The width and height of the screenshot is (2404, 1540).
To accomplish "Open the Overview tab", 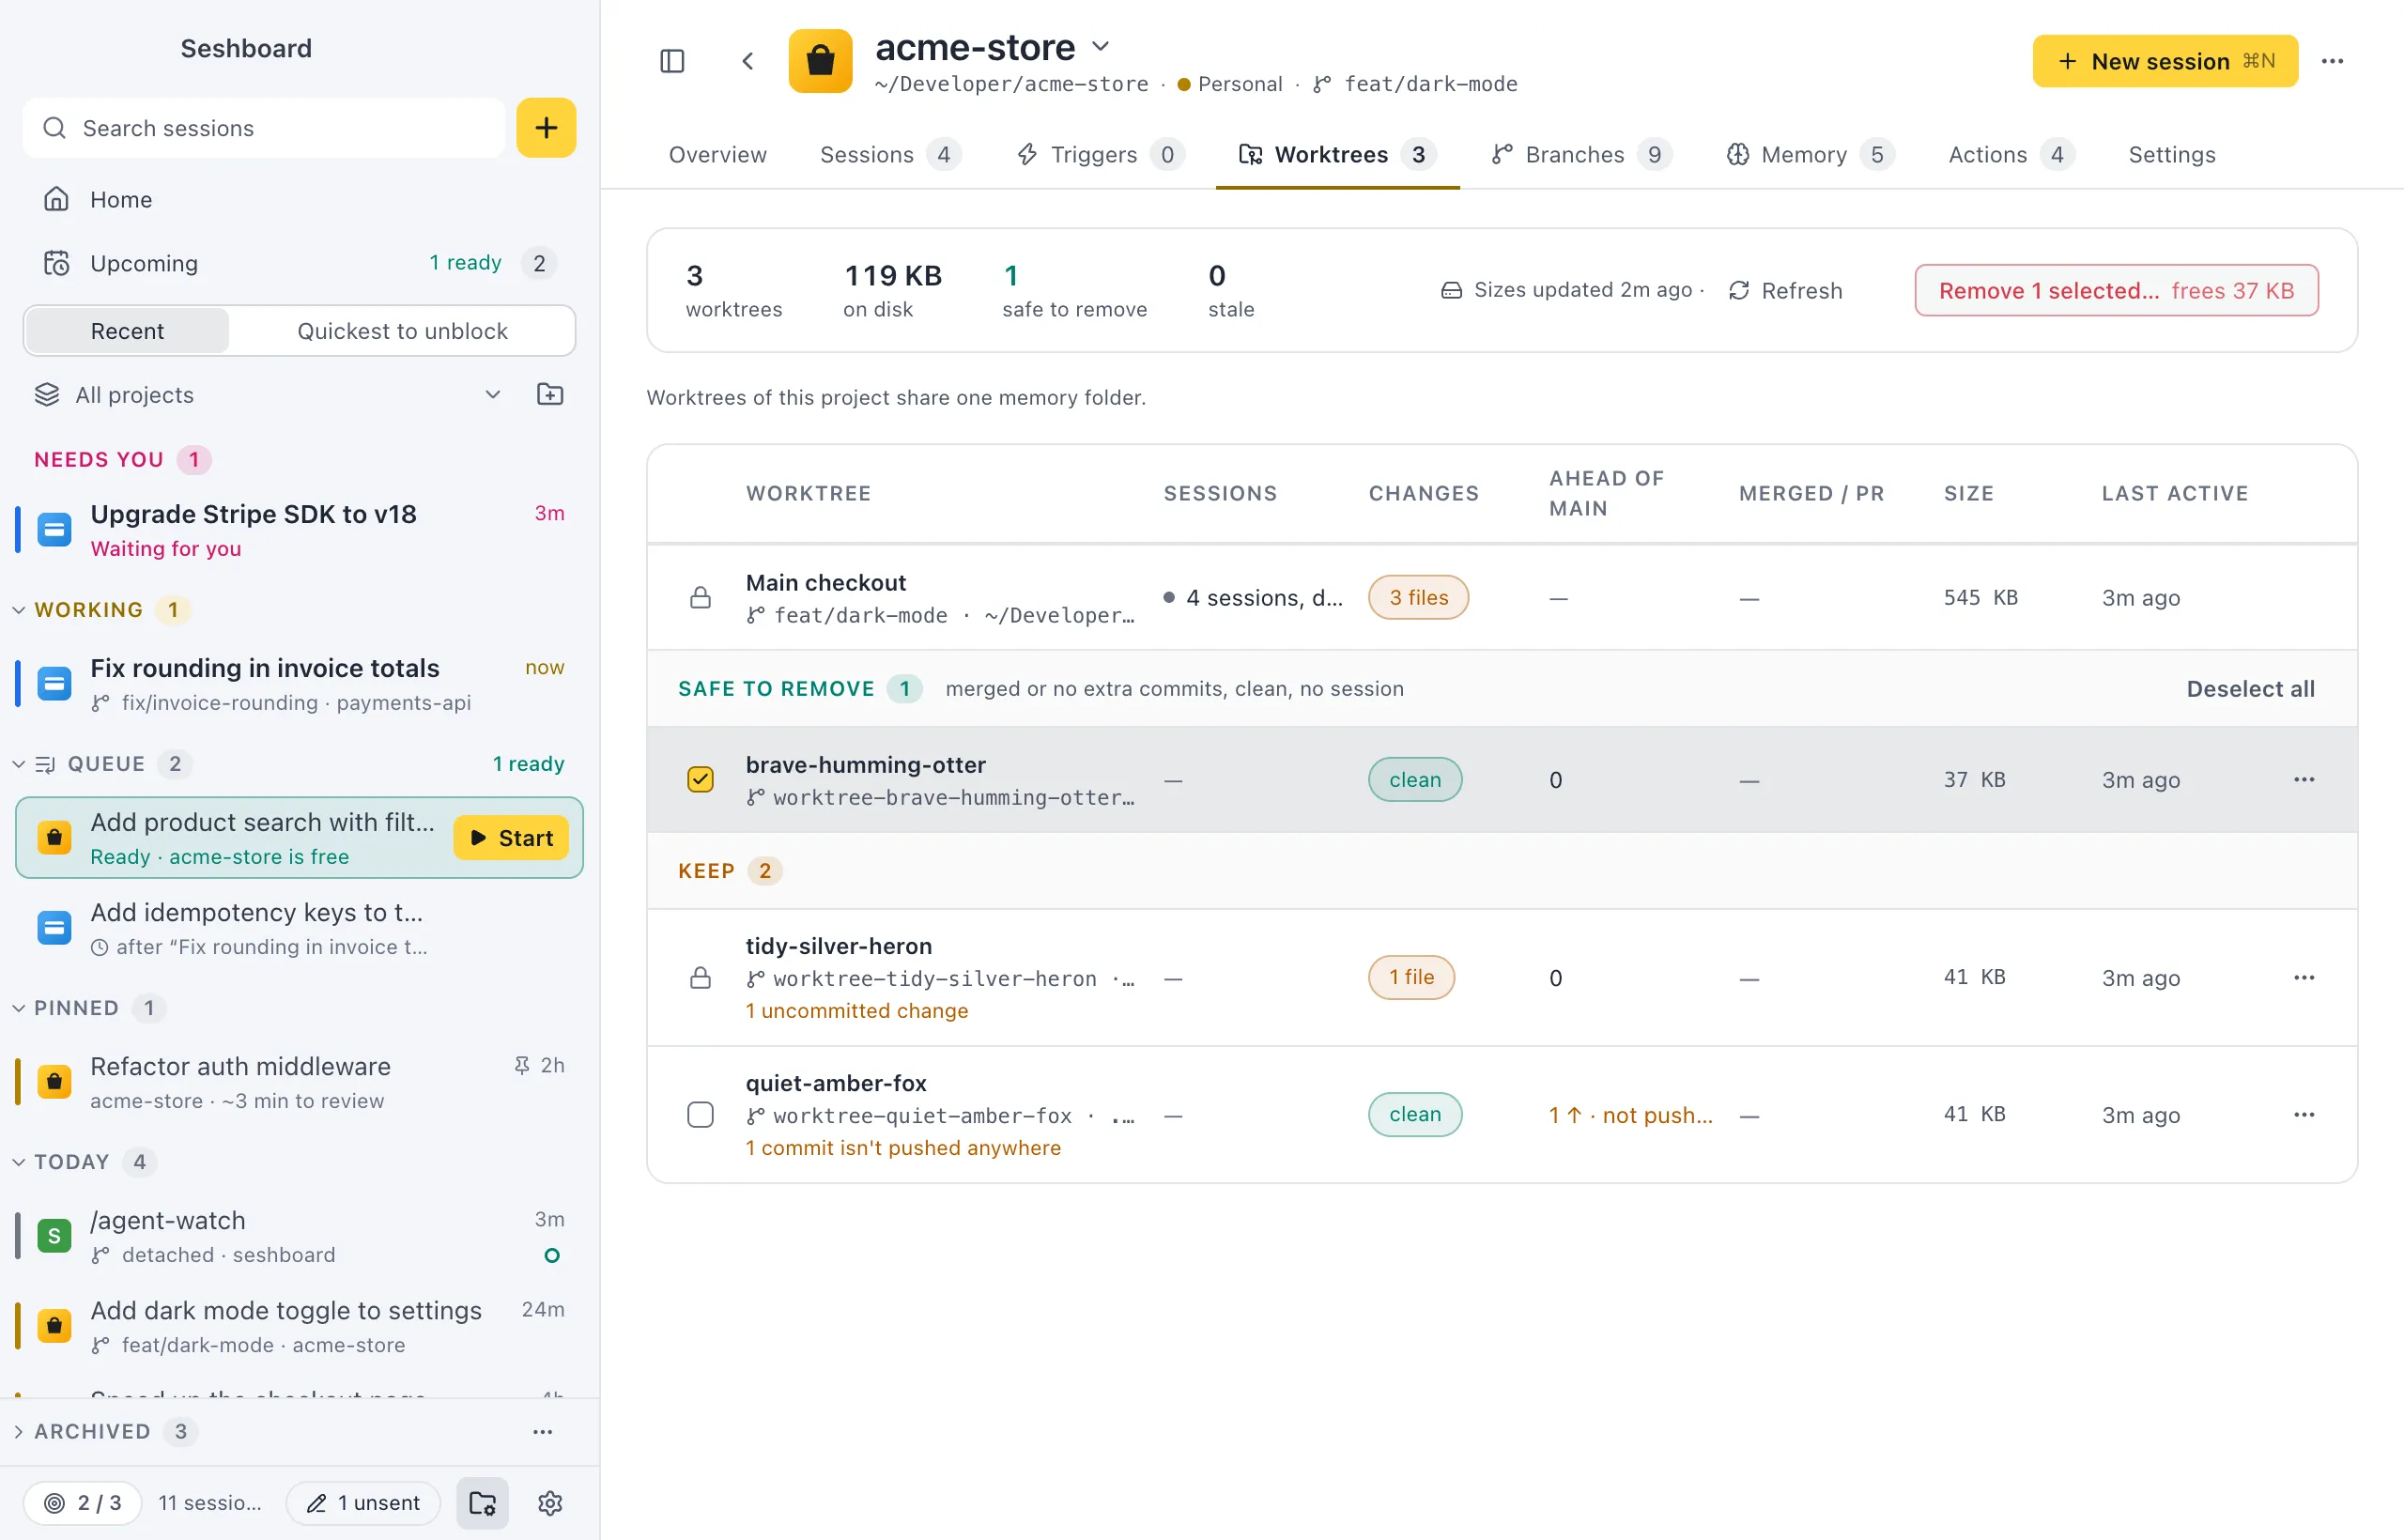I will tap(717, 155).
